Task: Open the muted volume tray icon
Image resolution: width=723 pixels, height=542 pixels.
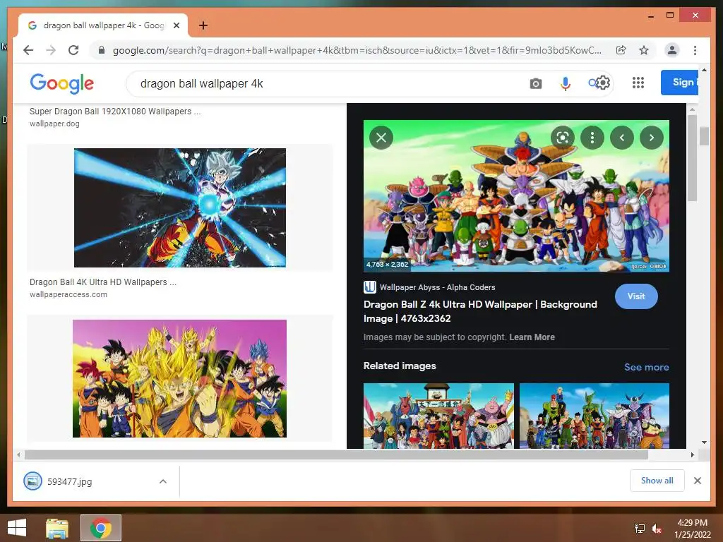Action: tap(656, 529)
